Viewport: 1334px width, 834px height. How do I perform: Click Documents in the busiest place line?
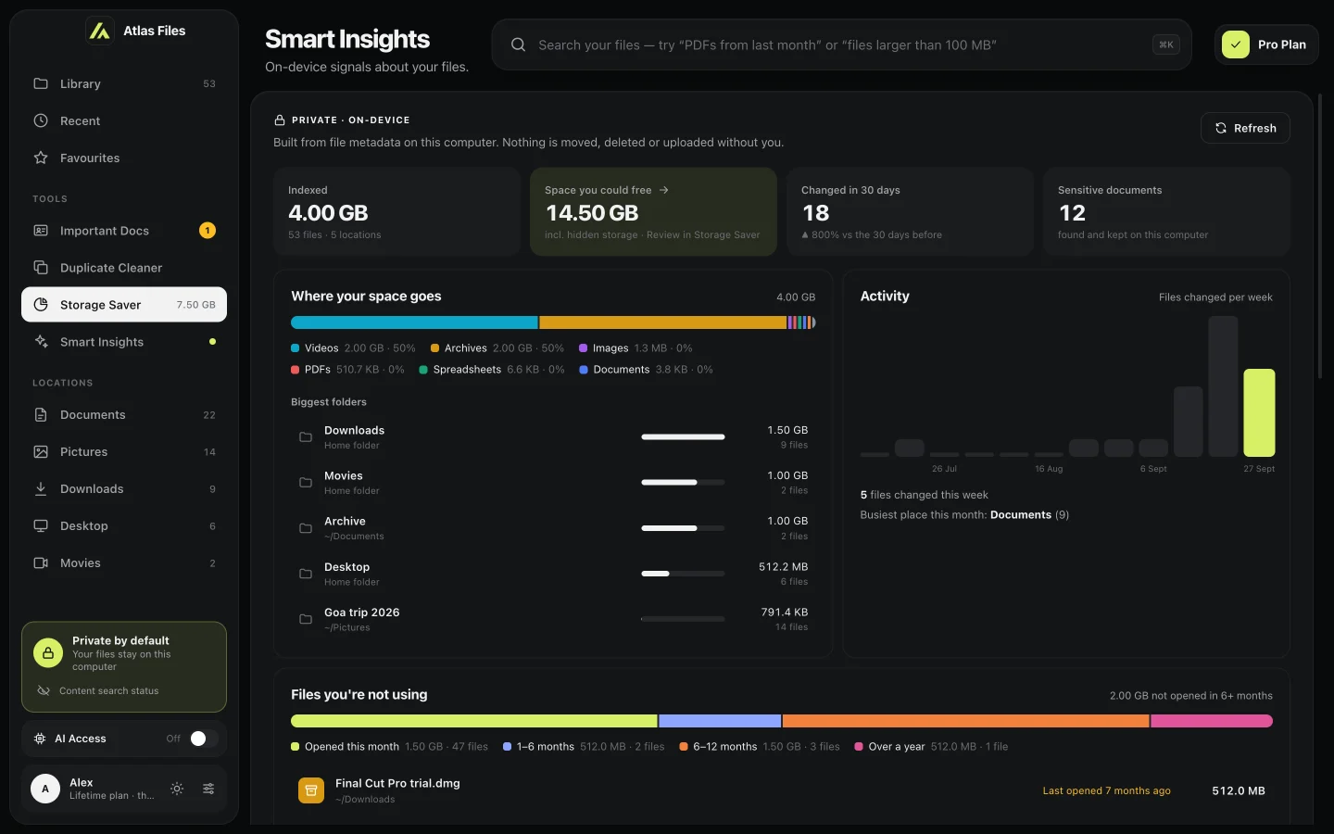pos(1020,515)
